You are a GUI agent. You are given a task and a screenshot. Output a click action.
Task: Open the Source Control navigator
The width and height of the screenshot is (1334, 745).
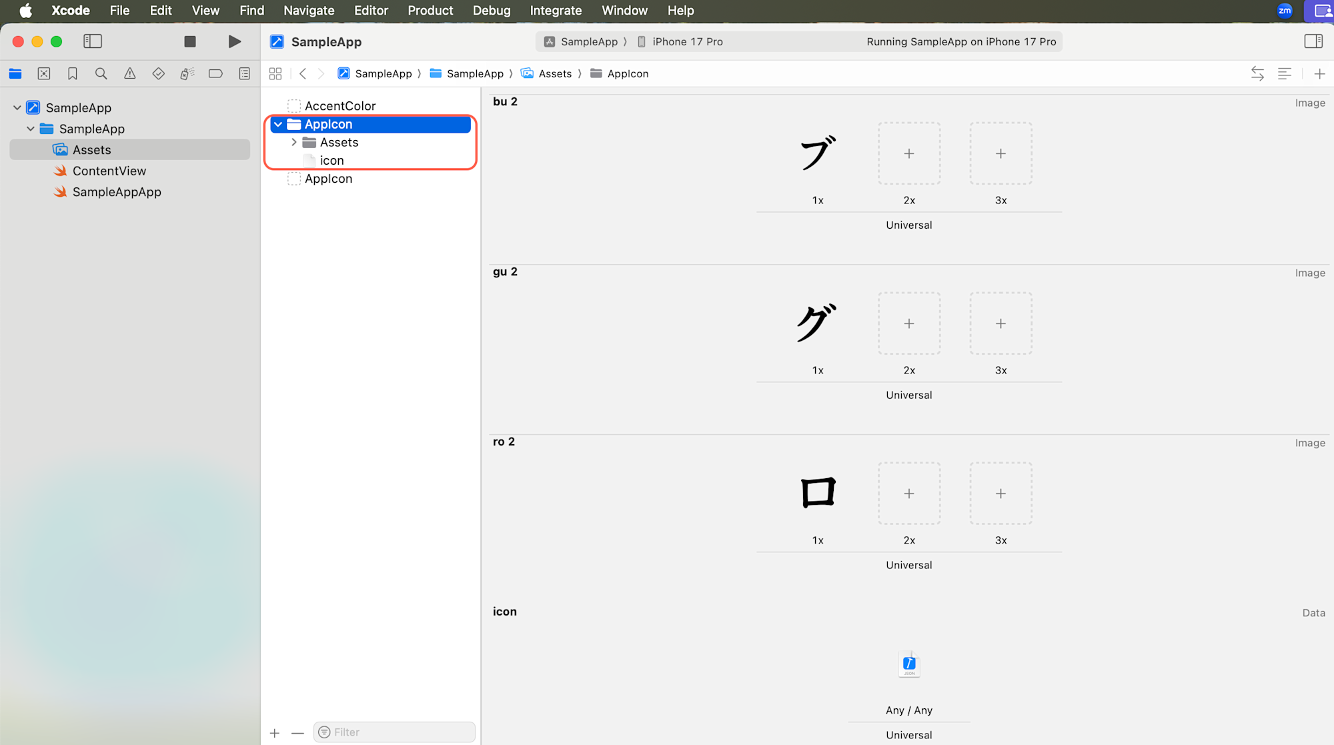coord(44,73)
